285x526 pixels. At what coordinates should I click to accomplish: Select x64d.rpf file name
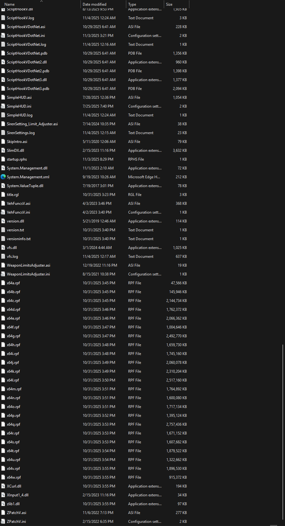pyautogui.click(x=14, y=310)
